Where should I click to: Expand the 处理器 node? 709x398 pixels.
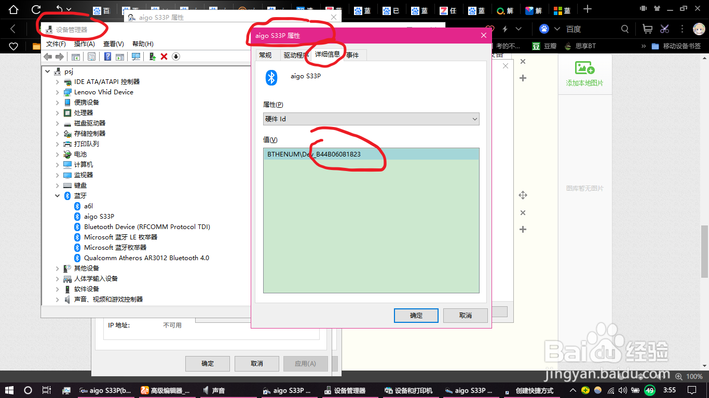click(58, 113)
